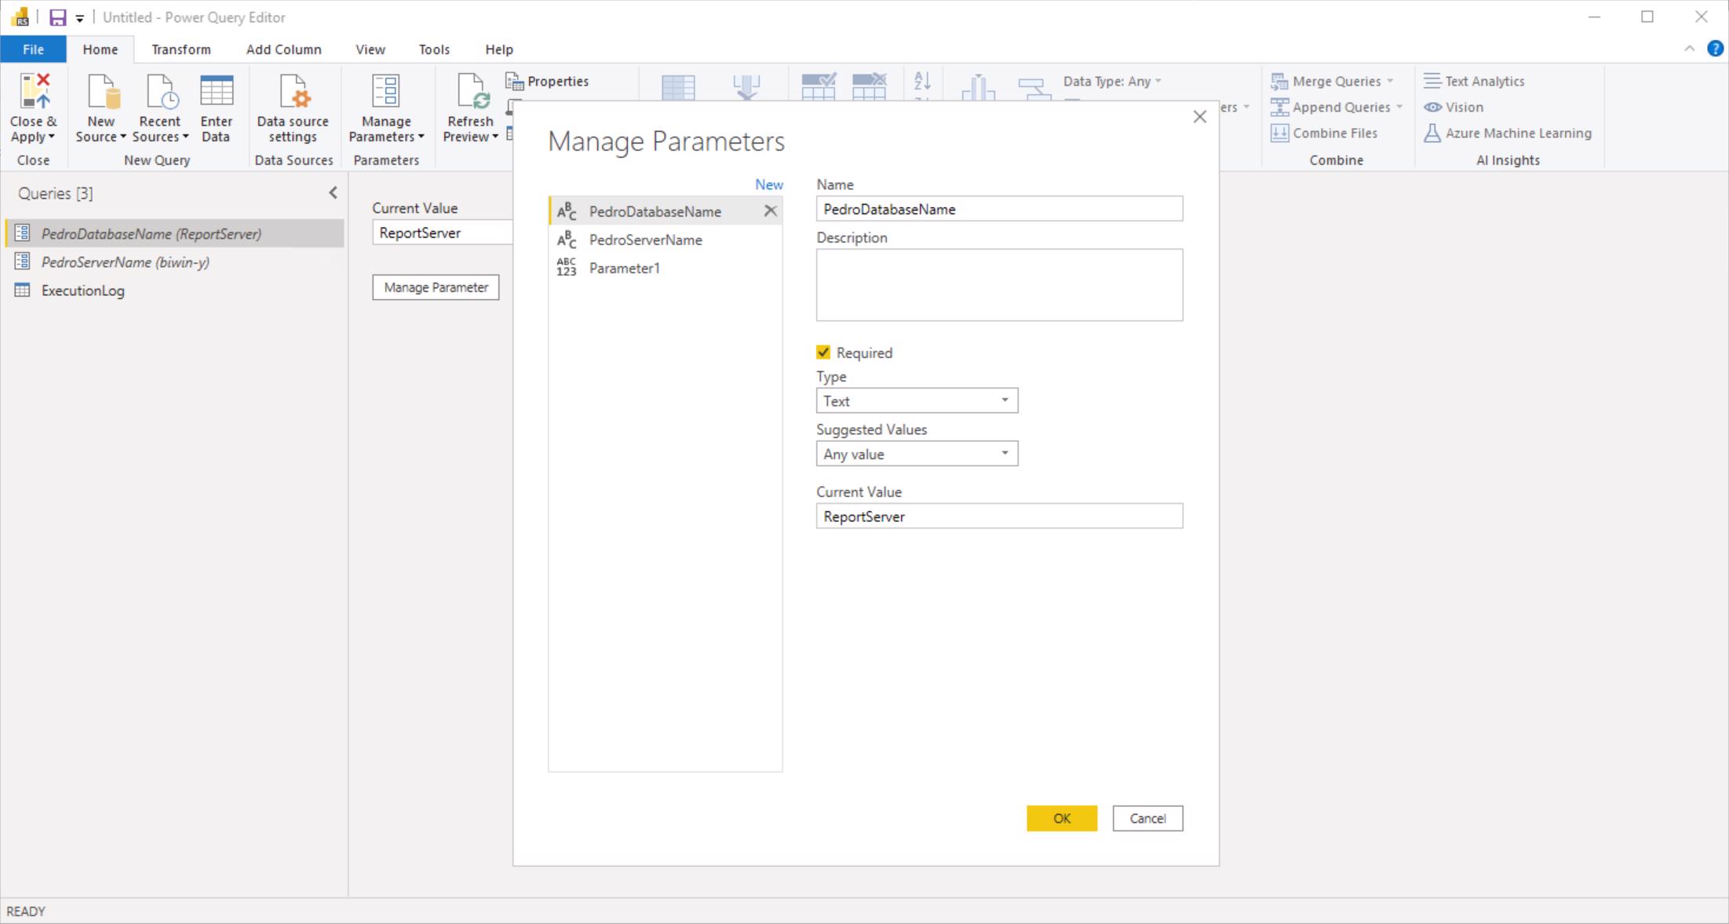This screenshot has width=1729, height=924.
Task: Switch to the Home ribbon tab
Action: coord(100,49)
